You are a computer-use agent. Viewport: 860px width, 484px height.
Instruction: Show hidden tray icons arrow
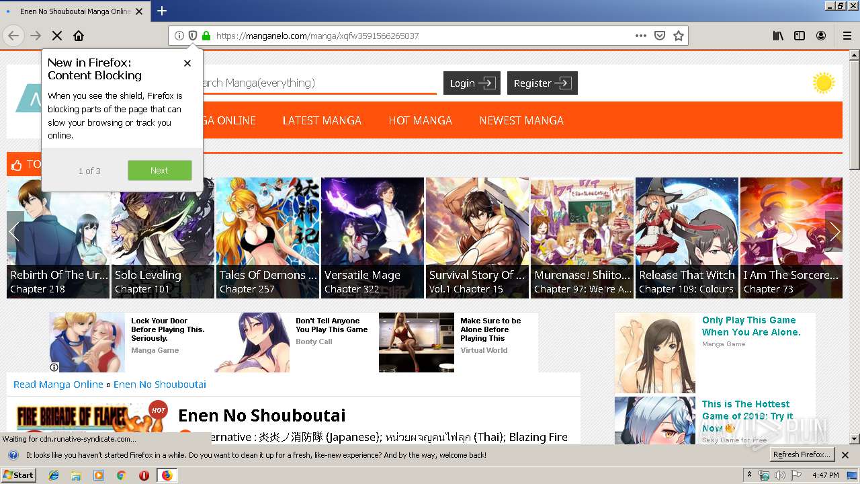tap(749, 475)
